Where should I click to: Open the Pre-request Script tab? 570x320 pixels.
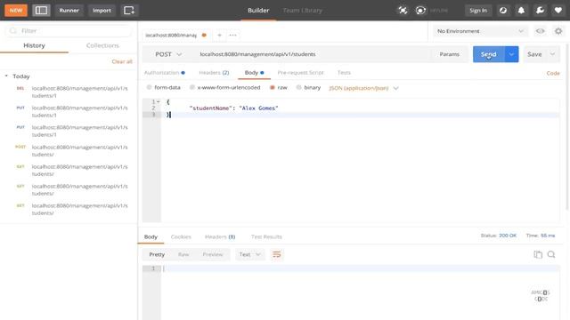301,73
